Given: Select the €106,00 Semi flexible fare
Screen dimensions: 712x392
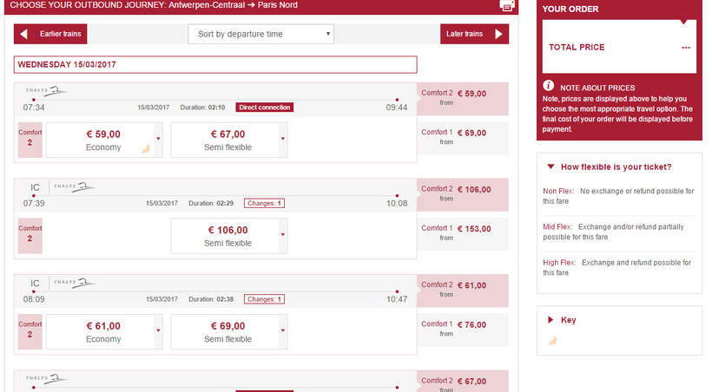Looking at the screenshot, I should (x=227, y=236).
